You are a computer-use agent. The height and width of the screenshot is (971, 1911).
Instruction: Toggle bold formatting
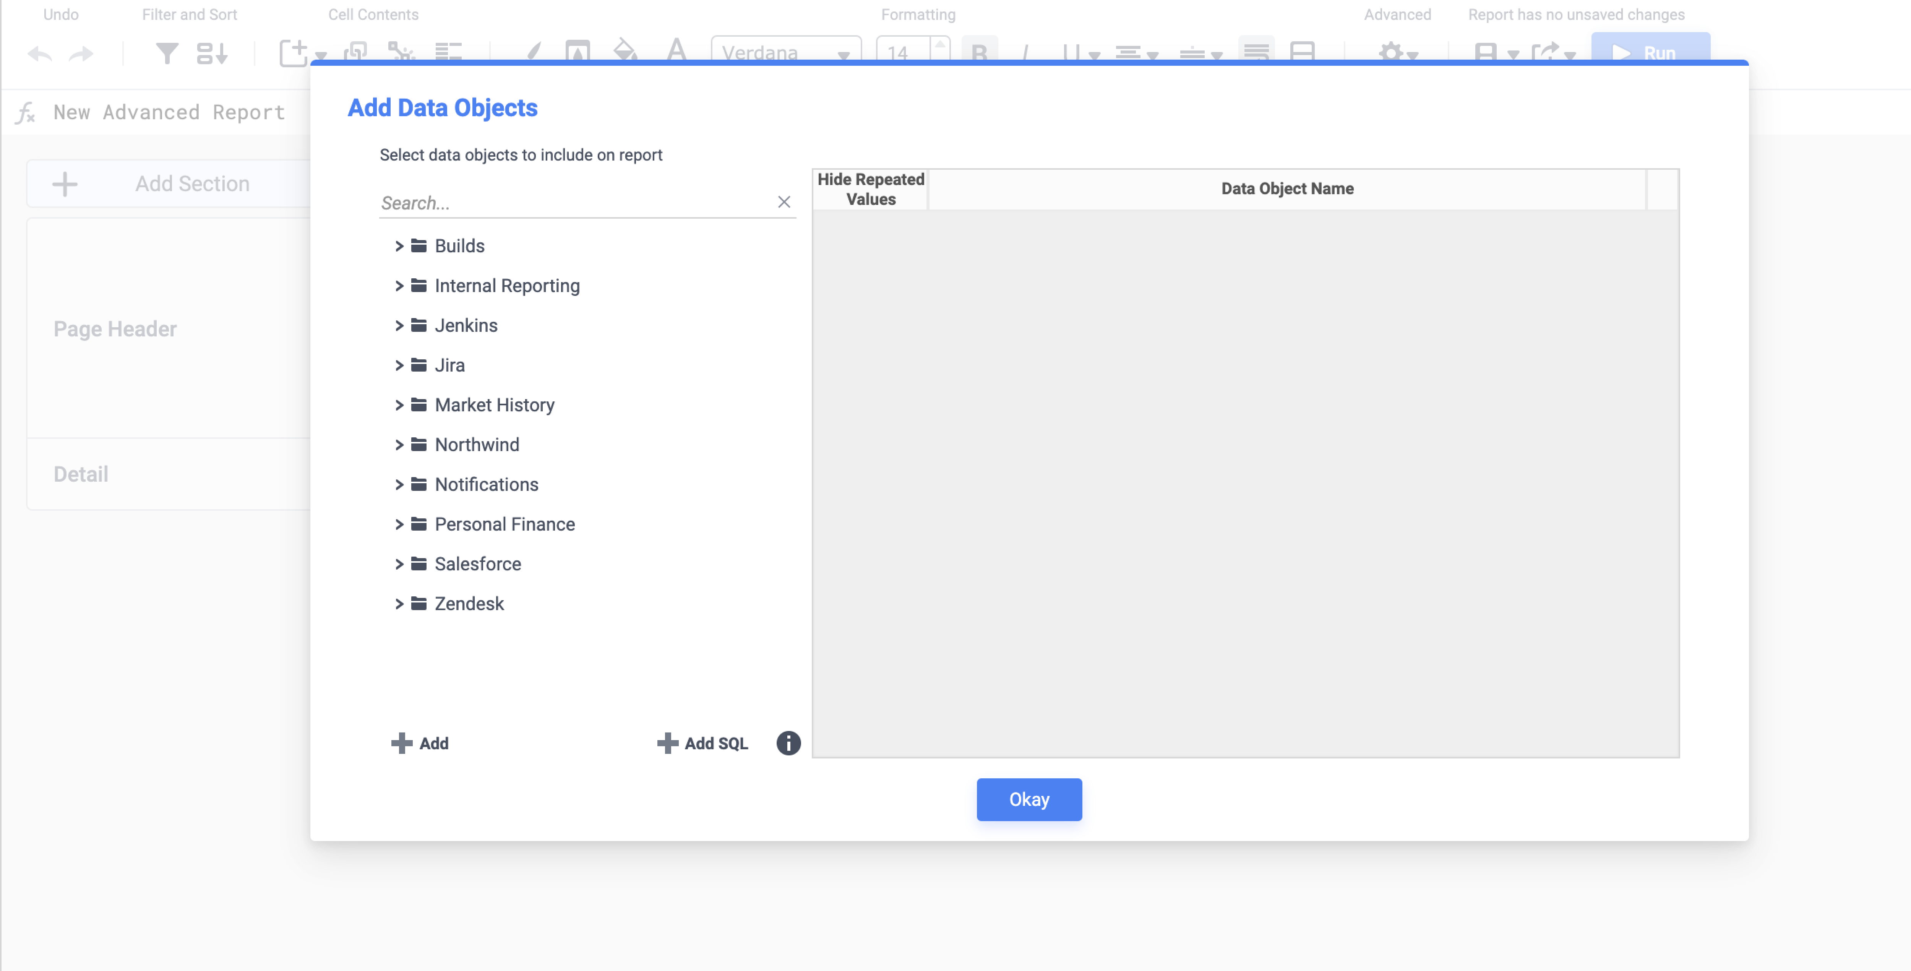coord(978,52)
